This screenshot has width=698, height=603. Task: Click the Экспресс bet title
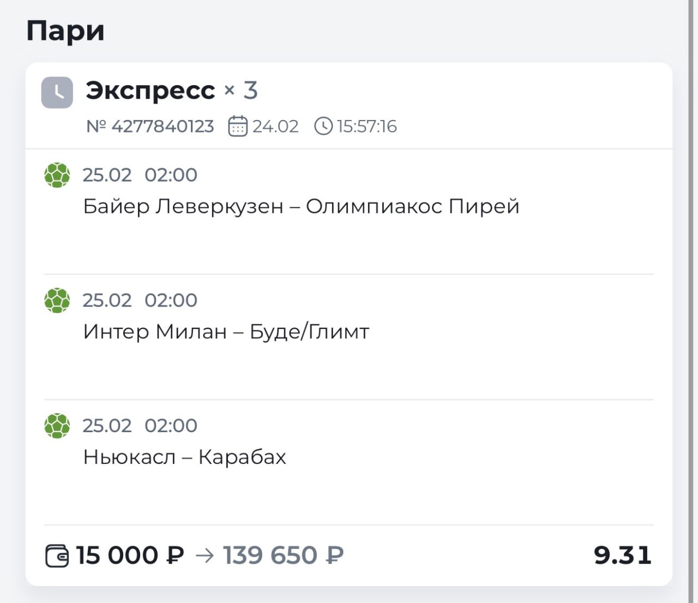point(150,90)
